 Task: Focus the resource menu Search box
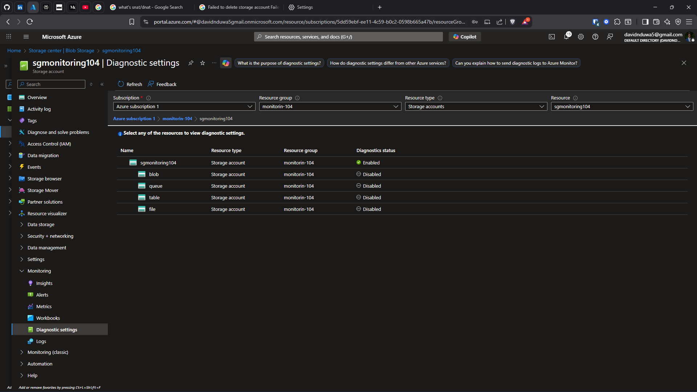click(51, 84)
